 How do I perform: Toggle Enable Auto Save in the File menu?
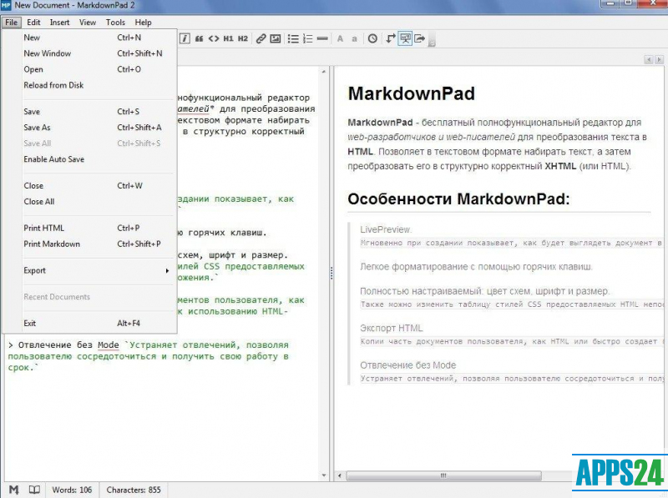tap(89, 159)
